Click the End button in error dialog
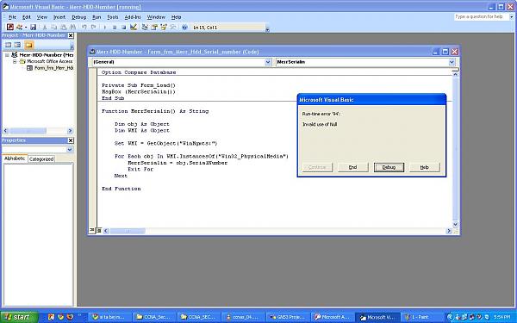This screenshot has height=323, width=517. point(352,167)
